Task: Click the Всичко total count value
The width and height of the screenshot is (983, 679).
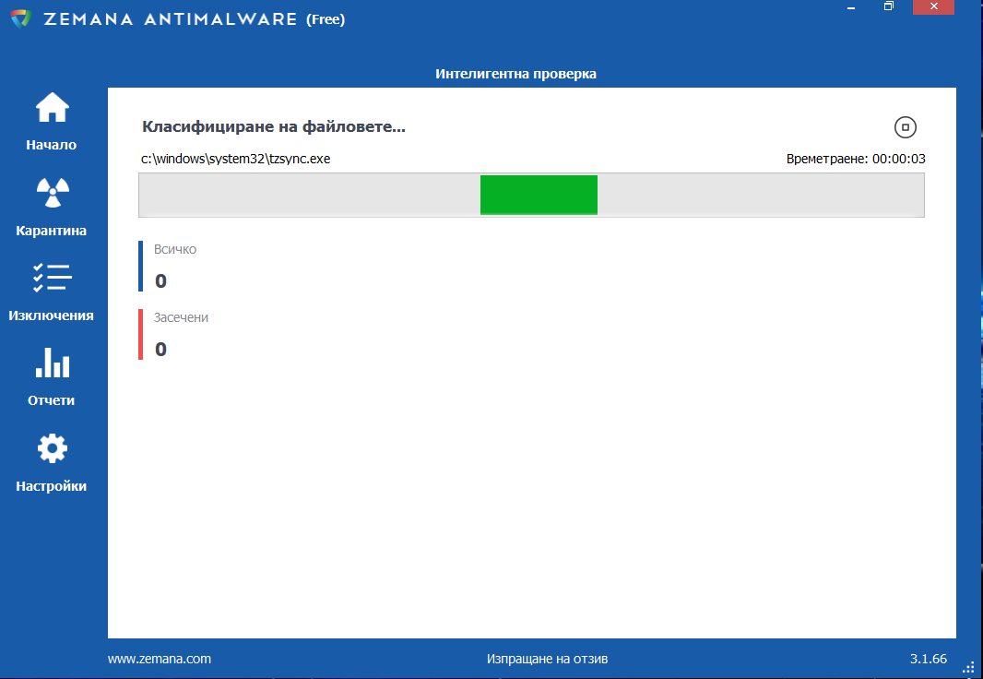Action: point(161,280)
